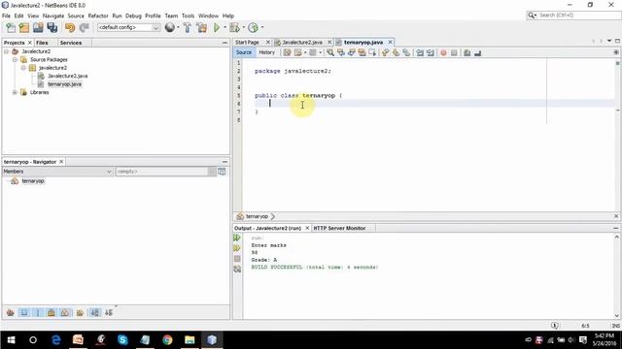Image resolution: width=622 pixels, height=349 pixels.
Task: Click the Save All toolbar icon
Action: point(52,27)
